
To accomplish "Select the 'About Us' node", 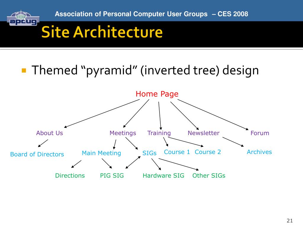I will tap(49, 133).
